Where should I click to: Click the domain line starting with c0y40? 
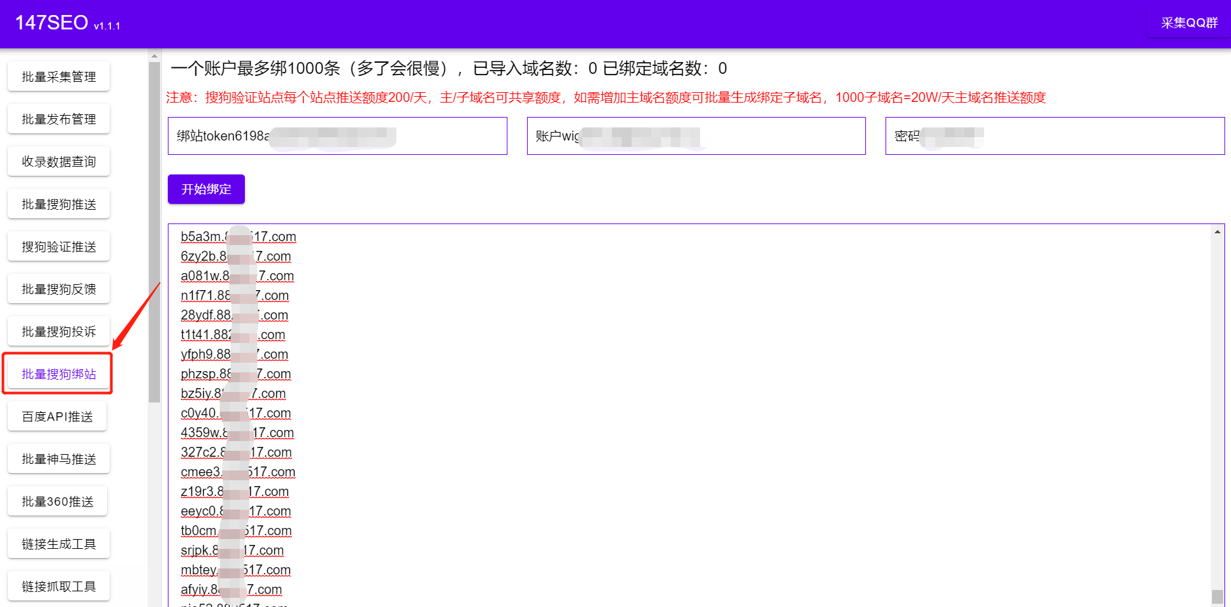[236, 413]
